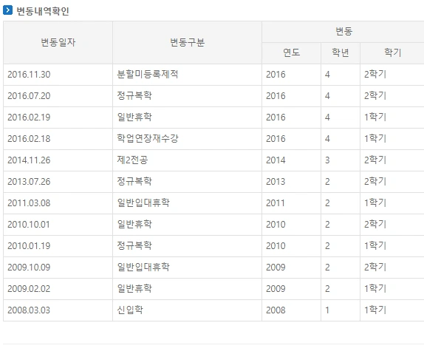Select the 변동내역확인 section heading
Image resolution: width=424 pixels, height=354 pixels.
[43, 11]
